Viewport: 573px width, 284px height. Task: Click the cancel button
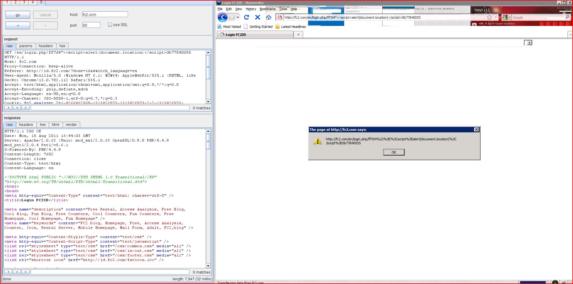45,15
